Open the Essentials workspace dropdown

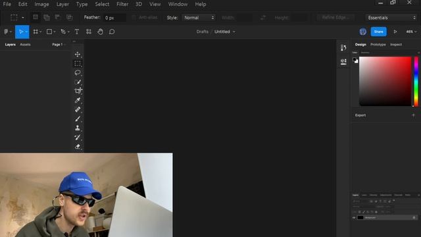click(x=392, y=18)
